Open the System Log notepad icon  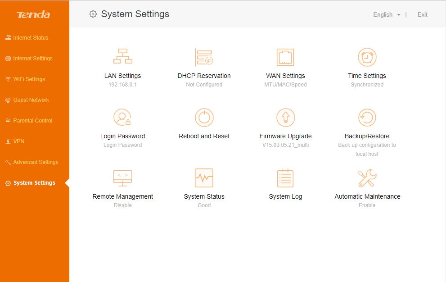coord(285,178)
